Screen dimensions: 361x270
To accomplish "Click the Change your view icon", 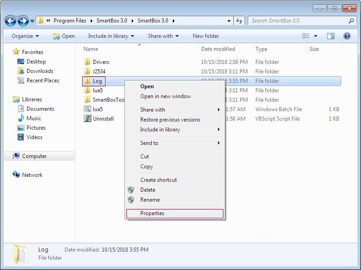I will (306, 36).
